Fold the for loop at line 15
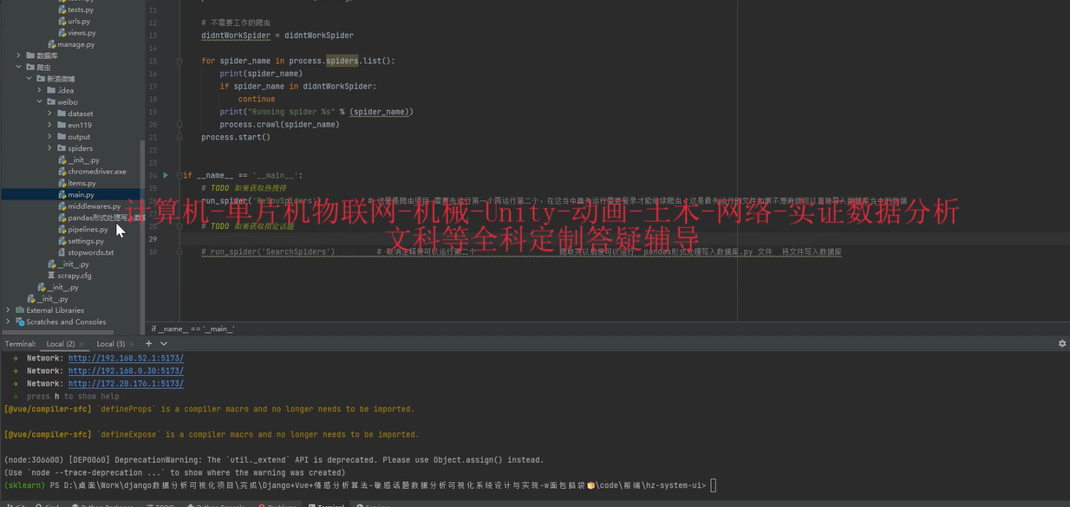 (179, 61)
